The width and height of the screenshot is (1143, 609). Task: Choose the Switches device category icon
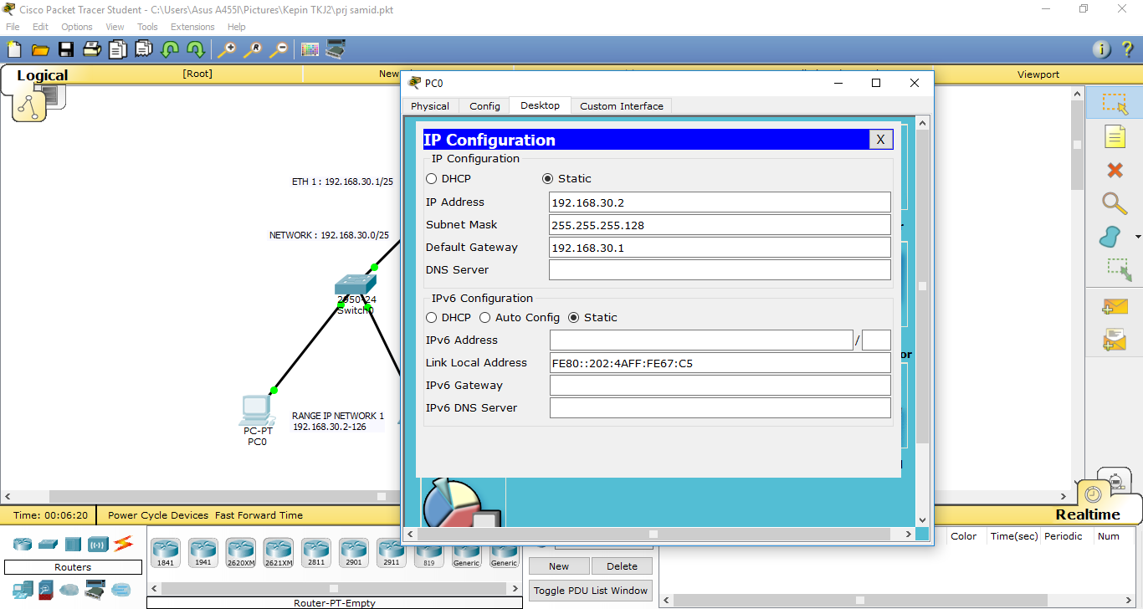point(48,544)
